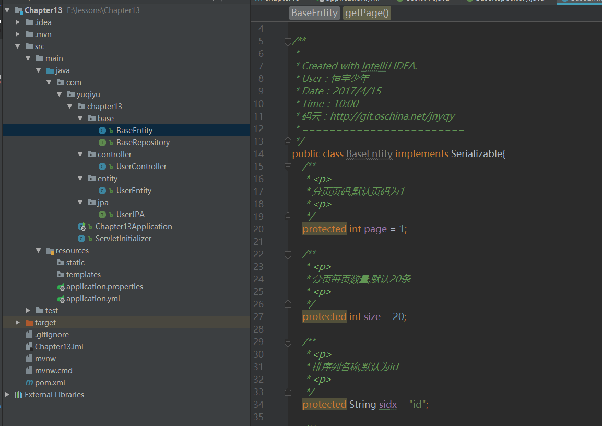Expand the test folder arrow
The image size is (602, 426).
[28, 310]
